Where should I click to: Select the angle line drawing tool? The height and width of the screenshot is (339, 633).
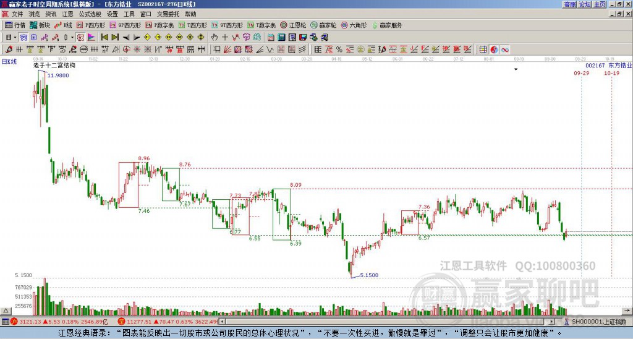coord(260,49)
